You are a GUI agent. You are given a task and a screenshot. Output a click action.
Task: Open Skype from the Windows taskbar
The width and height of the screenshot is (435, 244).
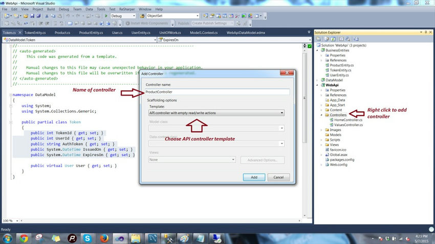(x=88, y=238)
